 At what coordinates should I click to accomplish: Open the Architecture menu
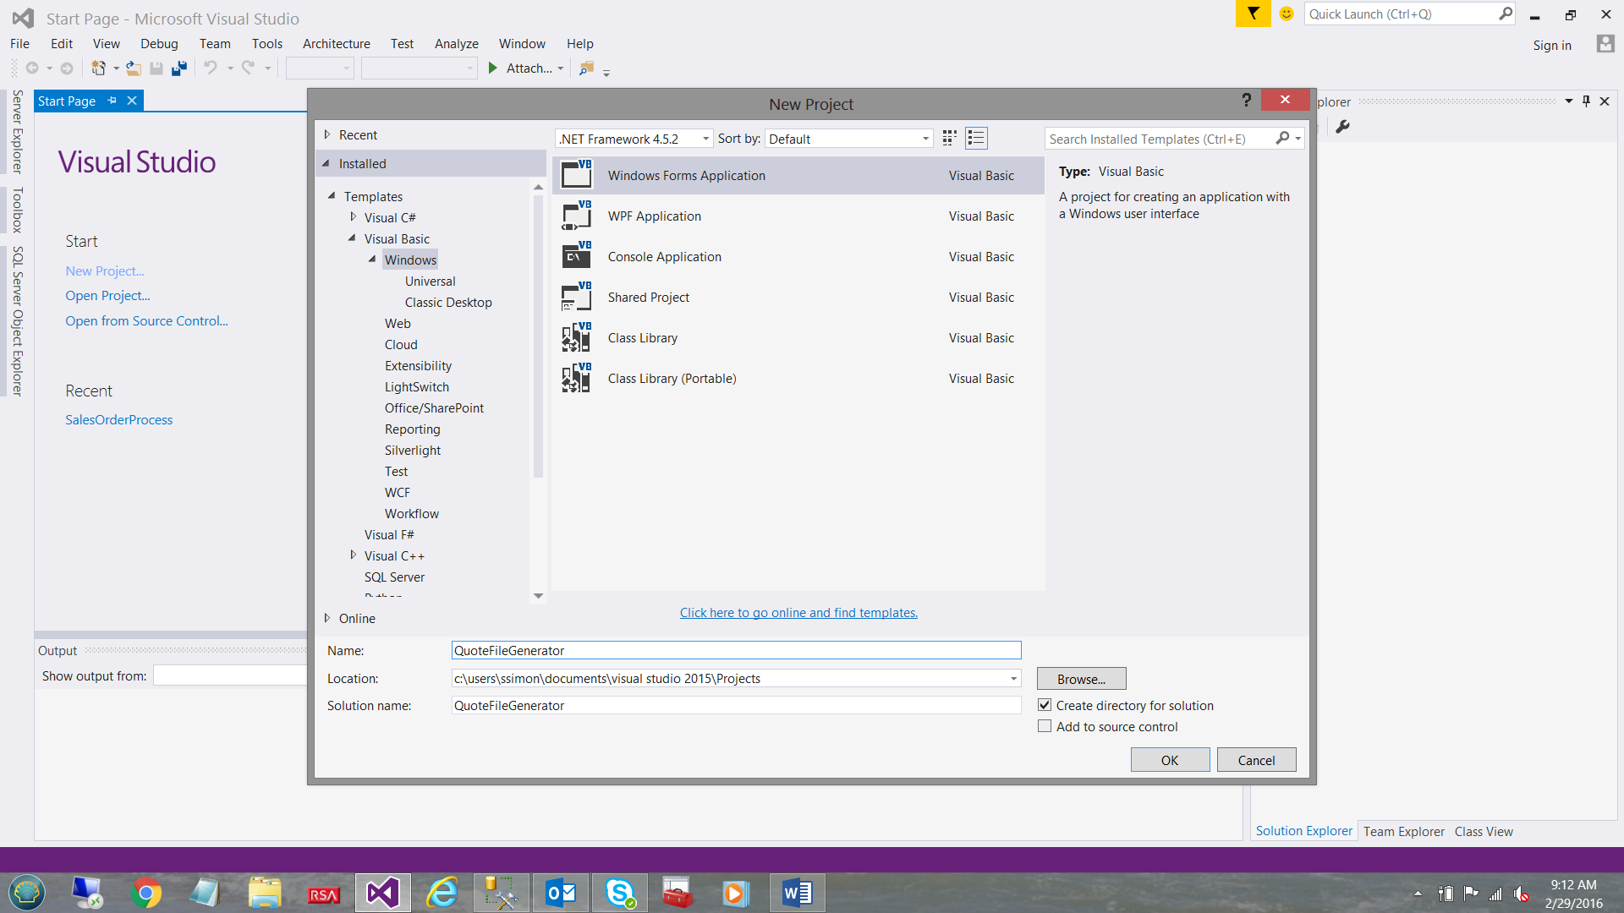[336, 43]
